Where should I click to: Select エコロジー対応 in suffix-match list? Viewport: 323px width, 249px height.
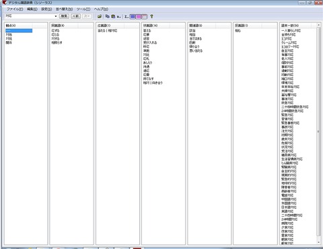(290, 46)
